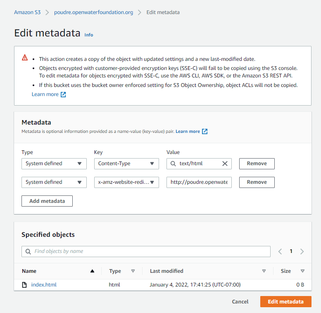Open Type dropdown for x-amz-website-redirect row
Image resolution: width=321 pixels, height=313 pixels.
(54, 182)
